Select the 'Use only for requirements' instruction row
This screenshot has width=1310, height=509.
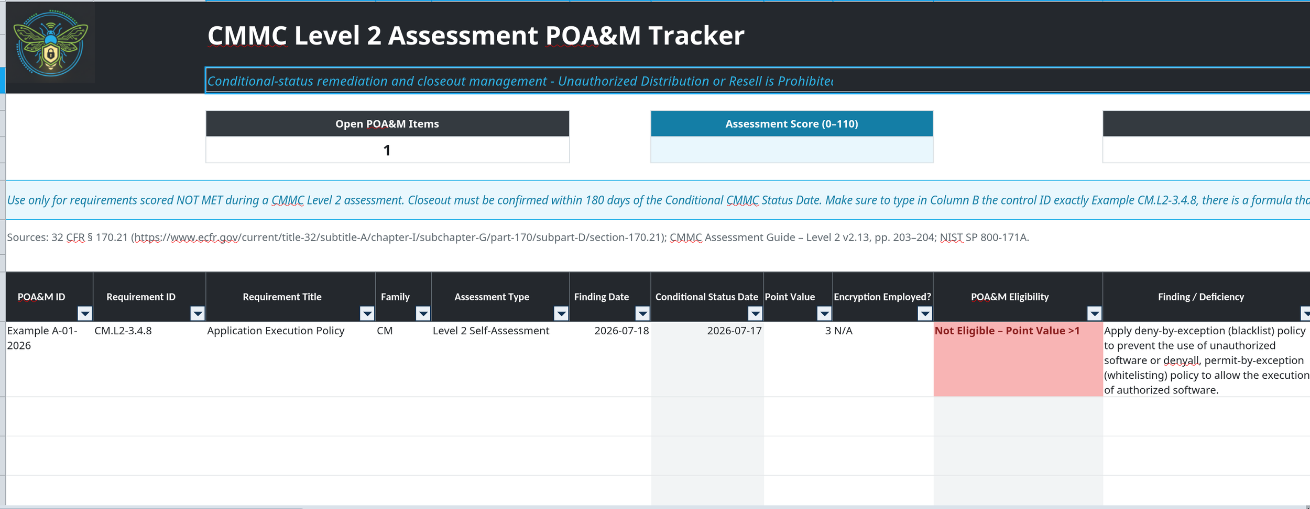658,200
